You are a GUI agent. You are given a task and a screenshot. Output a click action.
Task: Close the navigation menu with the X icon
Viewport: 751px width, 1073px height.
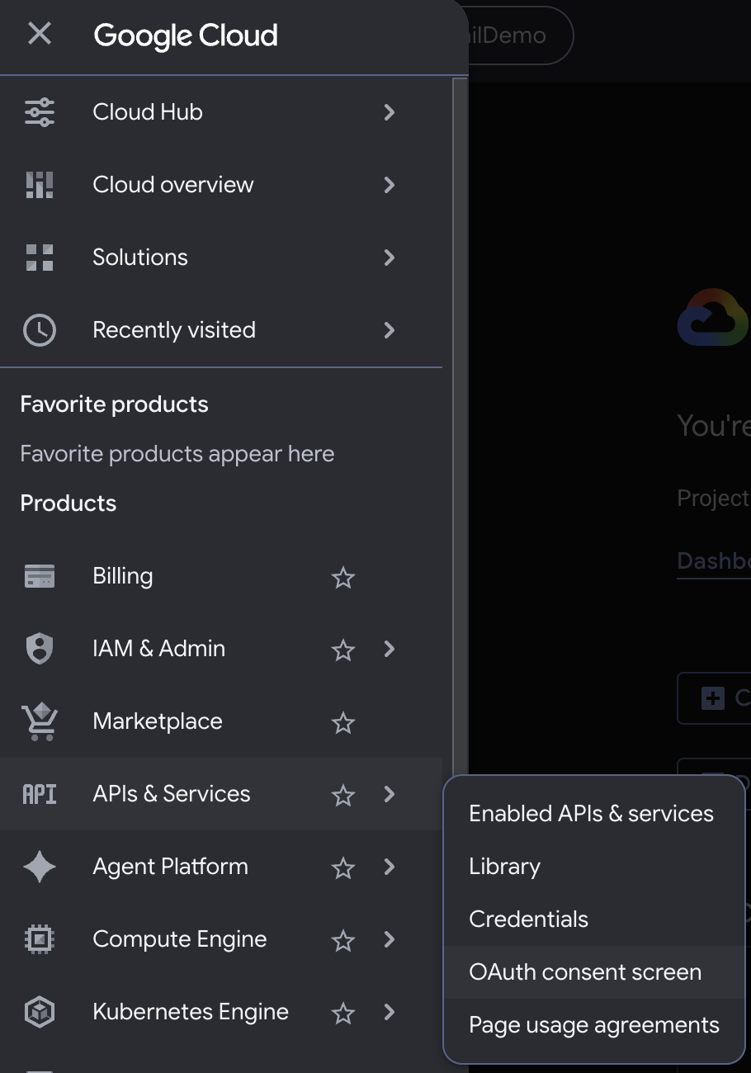click(x=39, y=34)
